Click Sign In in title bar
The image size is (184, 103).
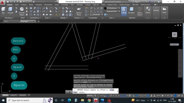(137, 2)
